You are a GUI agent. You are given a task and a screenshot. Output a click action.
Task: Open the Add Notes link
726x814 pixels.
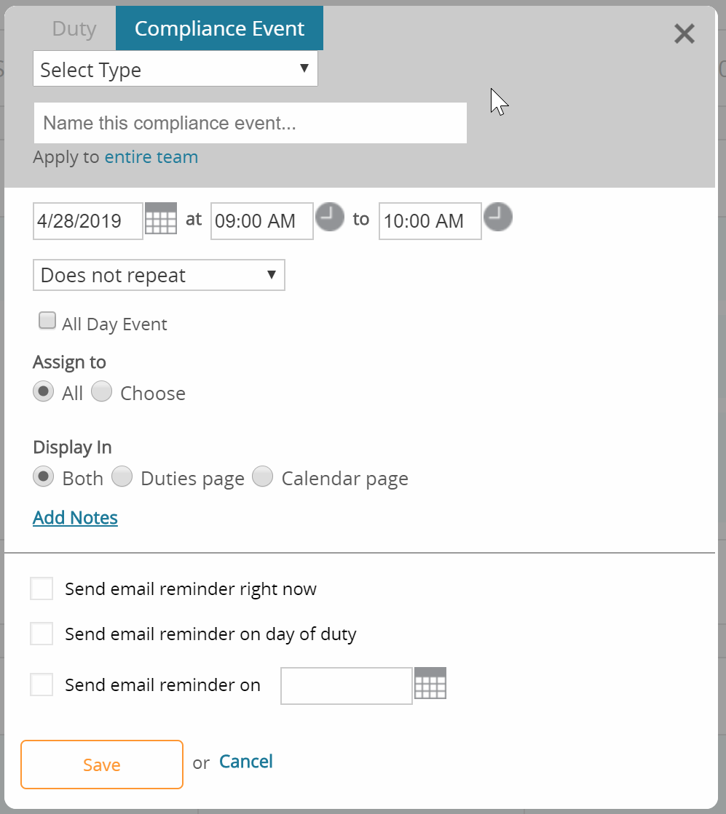[x=75, y=518]
